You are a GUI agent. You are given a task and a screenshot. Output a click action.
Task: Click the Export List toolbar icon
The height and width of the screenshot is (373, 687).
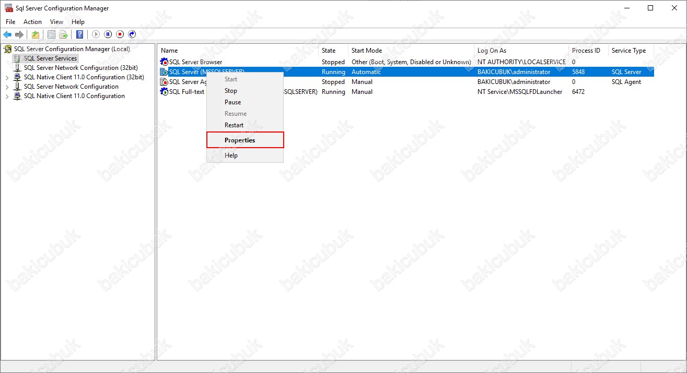pyautogui.click(x=63, y=34)
